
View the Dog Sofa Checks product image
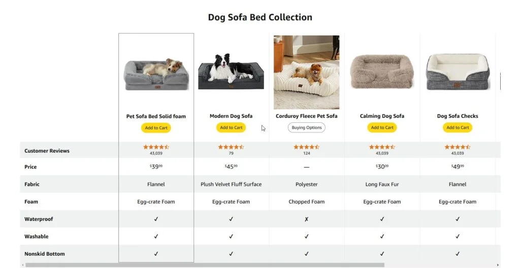point(458,71)
